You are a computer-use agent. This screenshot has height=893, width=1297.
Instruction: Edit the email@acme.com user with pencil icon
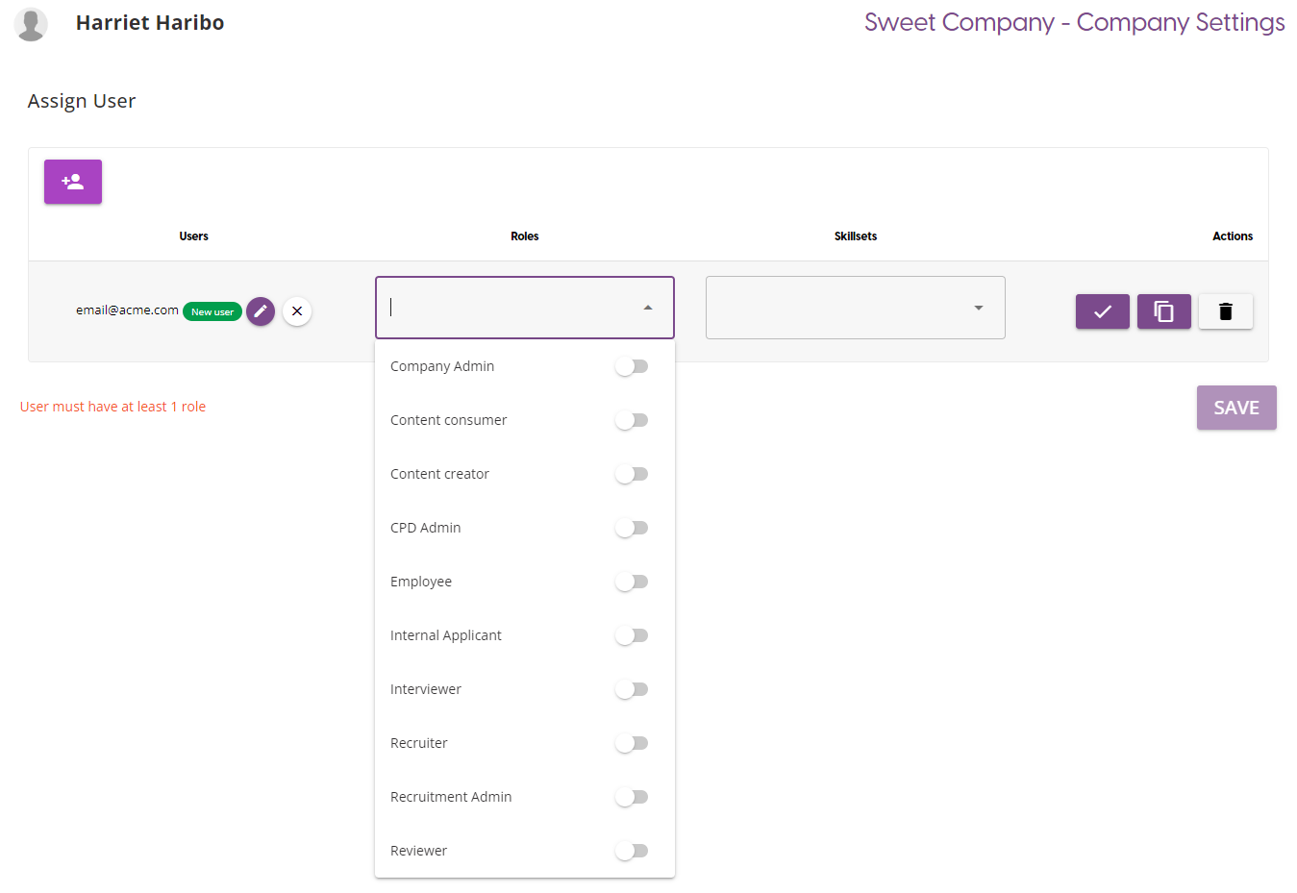pos(261,311)
